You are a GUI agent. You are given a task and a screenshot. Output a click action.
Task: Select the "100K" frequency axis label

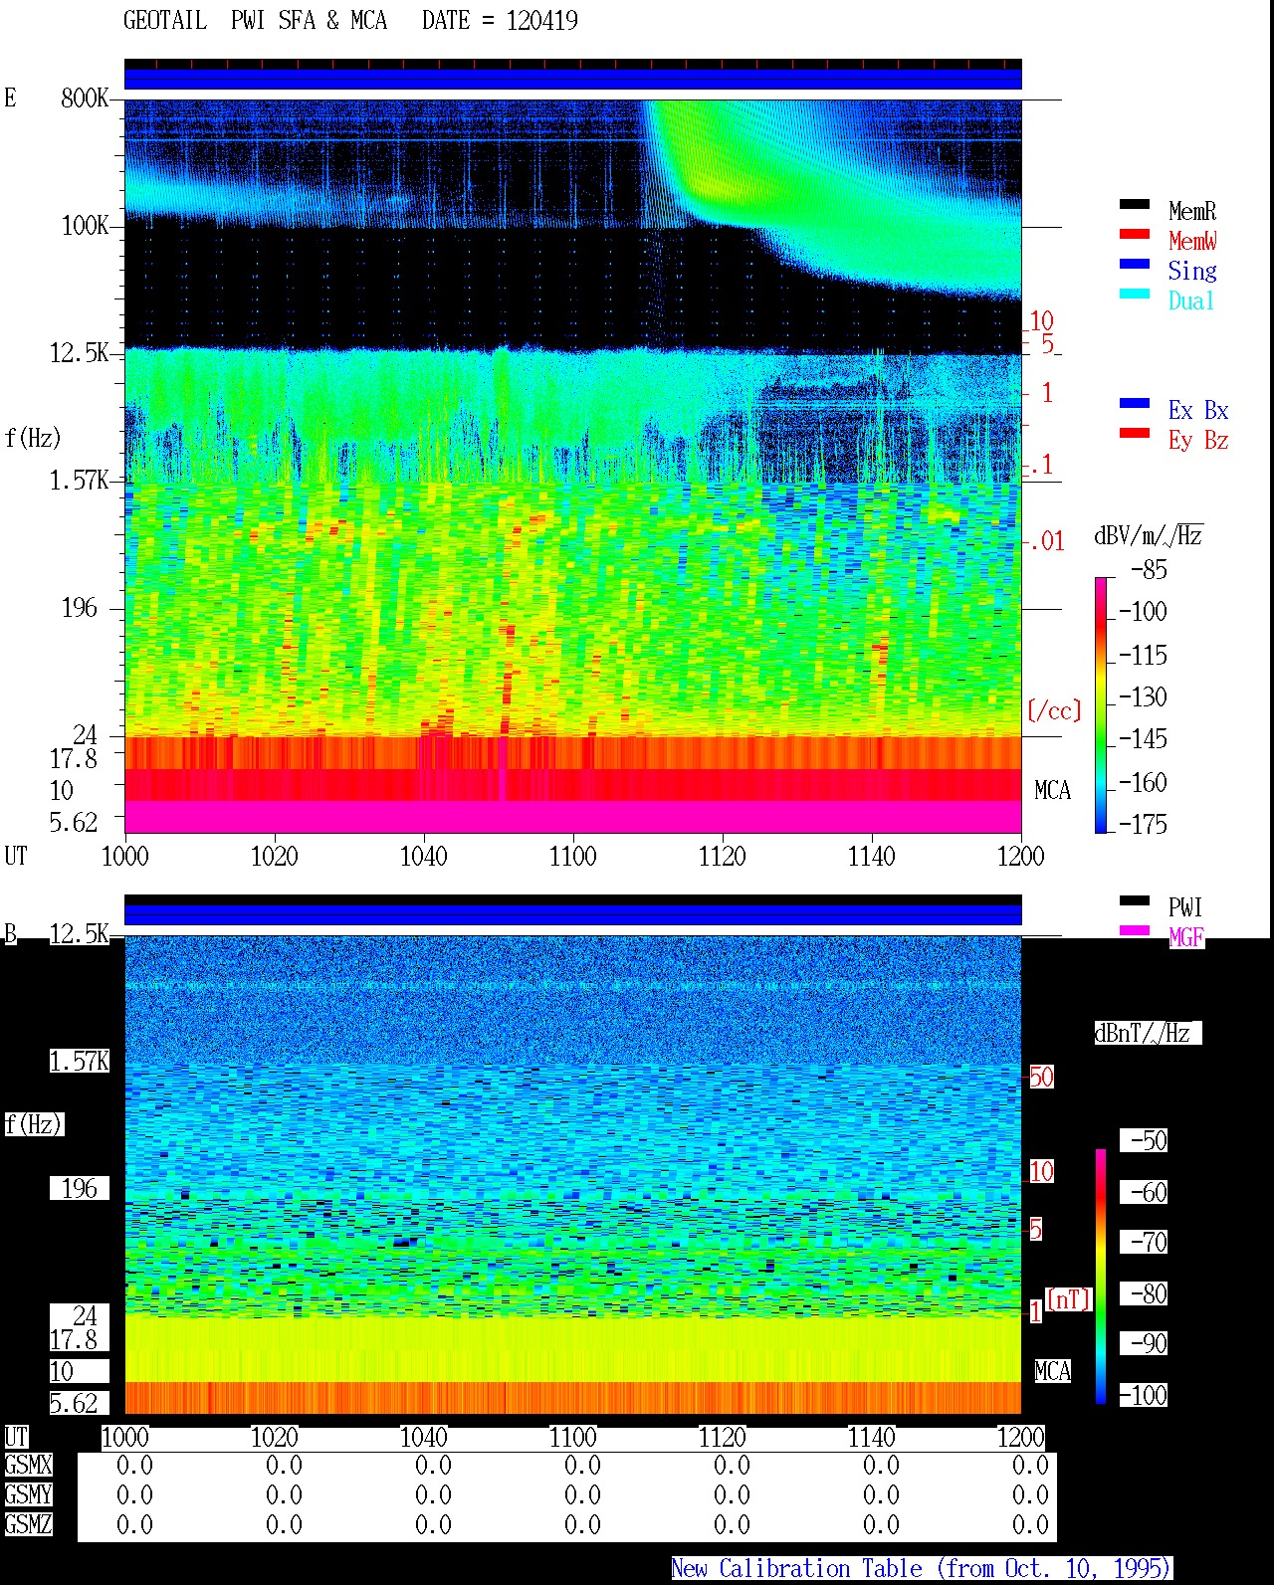click(85, 226)
